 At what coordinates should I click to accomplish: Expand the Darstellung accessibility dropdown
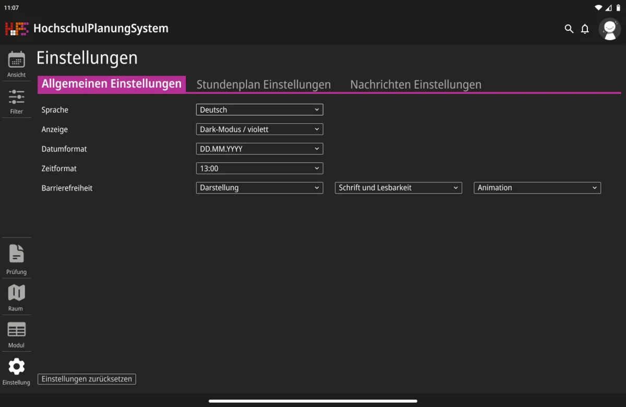[259, 188]
